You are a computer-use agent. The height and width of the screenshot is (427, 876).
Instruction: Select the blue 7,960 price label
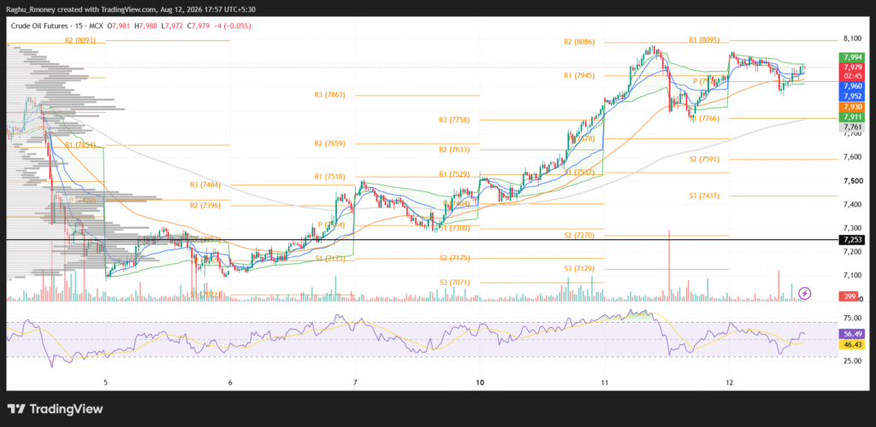[x=853, y=86]
